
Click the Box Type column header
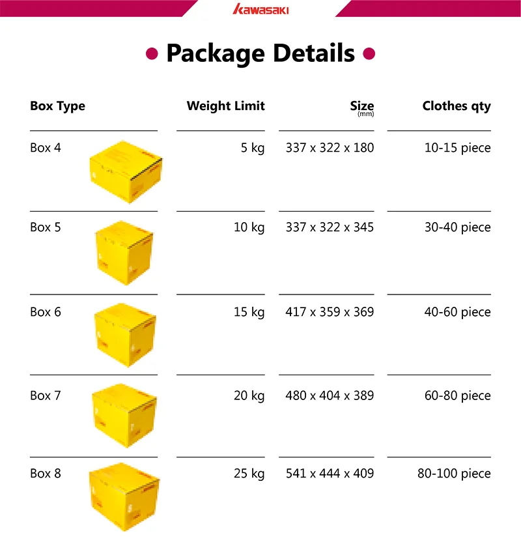click(x=57, y=106)
